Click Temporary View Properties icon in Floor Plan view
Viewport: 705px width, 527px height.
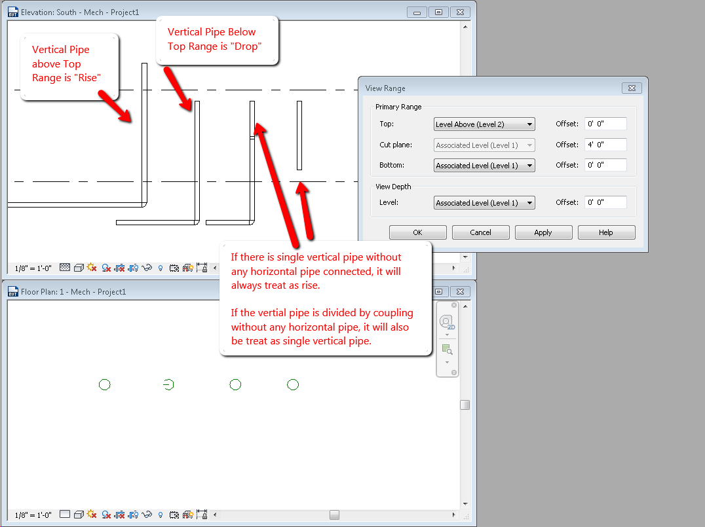tap(174, 515)
